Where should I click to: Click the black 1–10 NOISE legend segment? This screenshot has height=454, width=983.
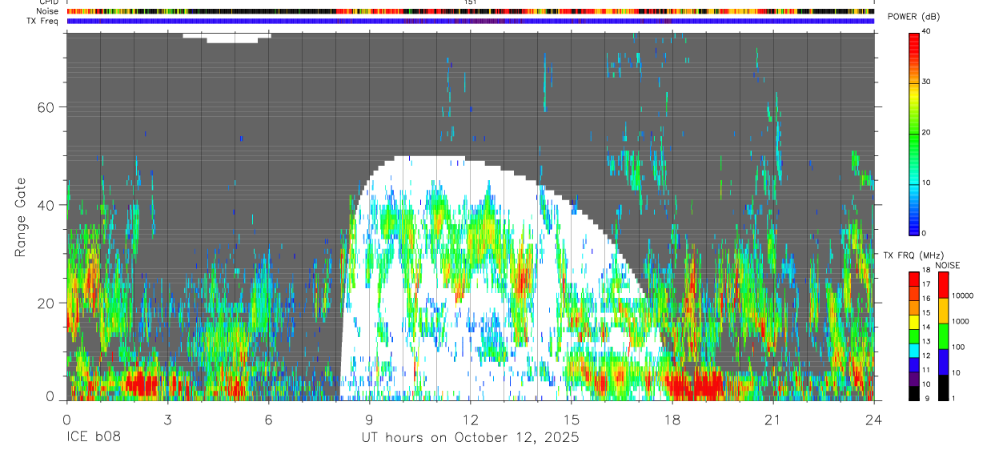click(x=943, y=388)
